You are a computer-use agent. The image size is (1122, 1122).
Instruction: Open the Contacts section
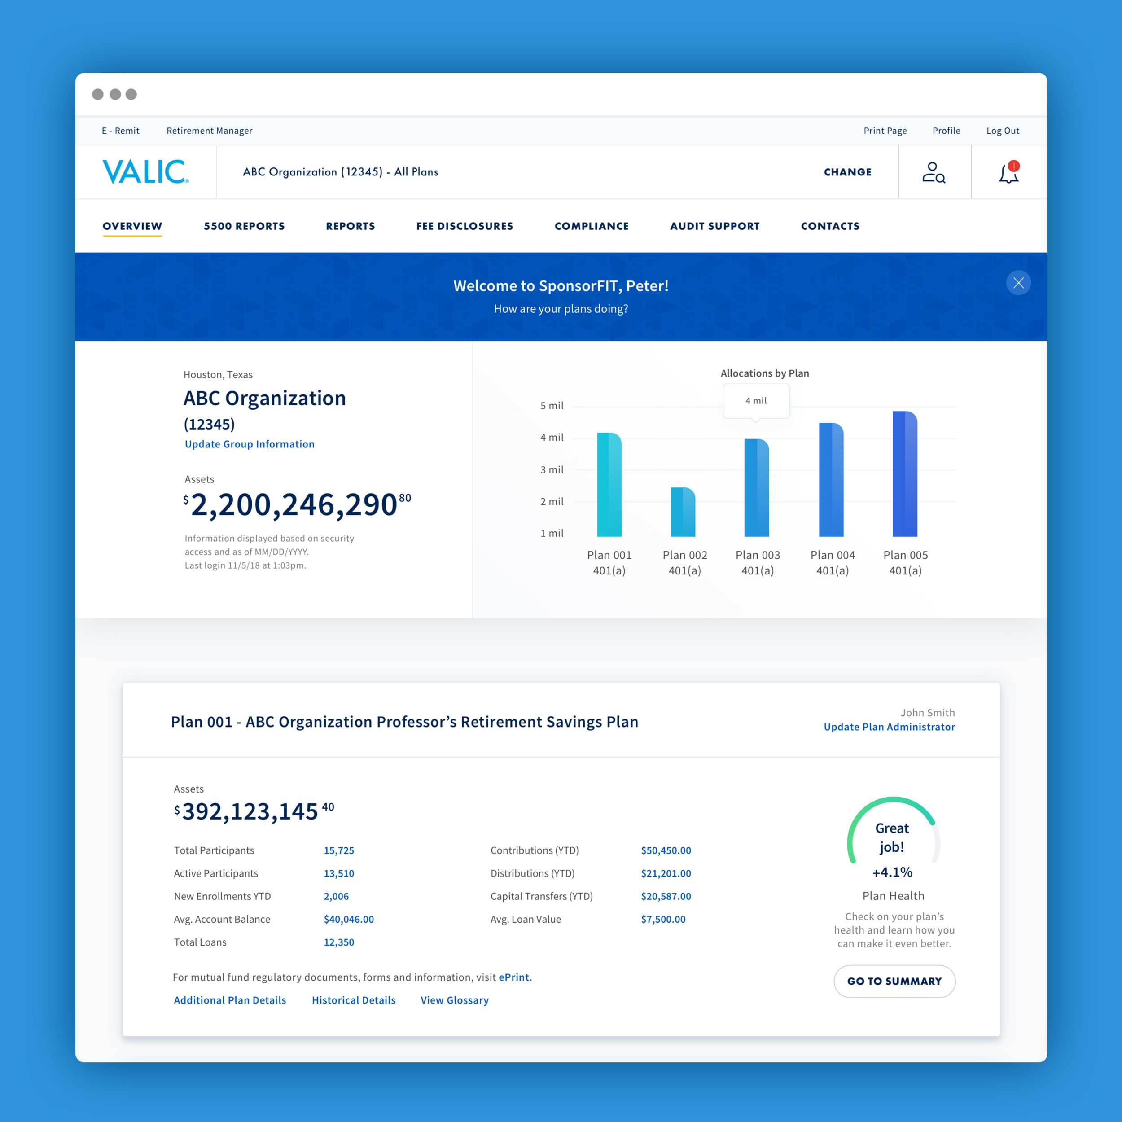tap(829, 226)
